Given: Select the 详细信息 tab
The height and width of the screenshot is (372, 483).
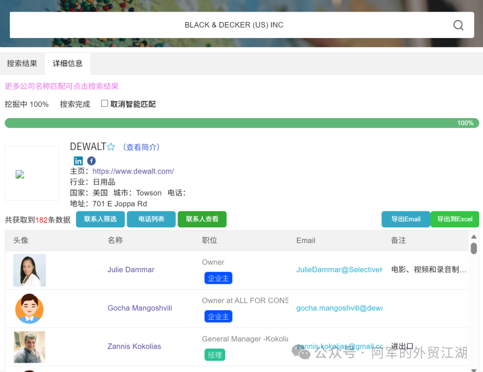Looking at the screenshot, I should coord(68,64).
